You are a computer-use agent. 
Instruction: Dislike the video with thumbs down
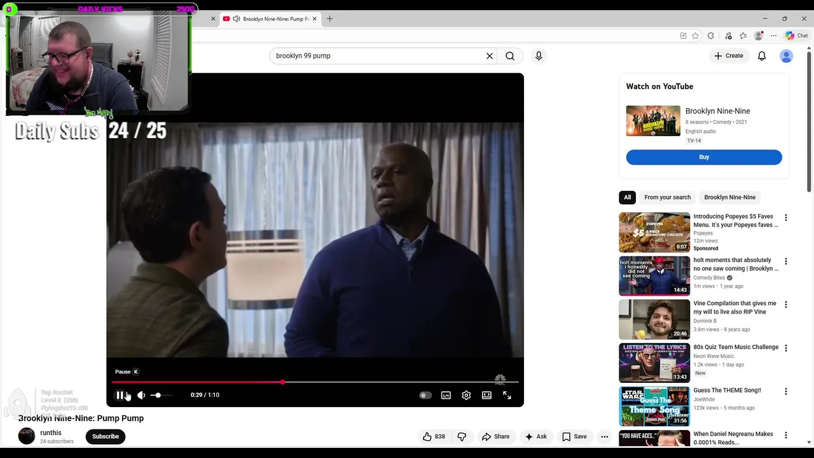tap(462, 436)
